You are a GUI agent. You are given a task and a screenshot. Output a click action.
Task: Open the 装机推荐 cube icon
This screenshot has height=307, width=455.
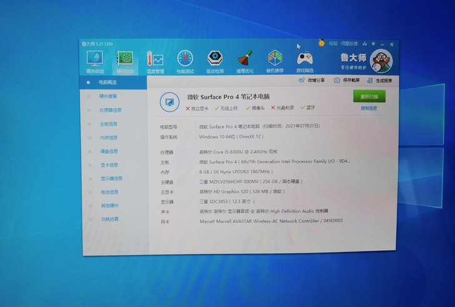click(x=275, y=61)
